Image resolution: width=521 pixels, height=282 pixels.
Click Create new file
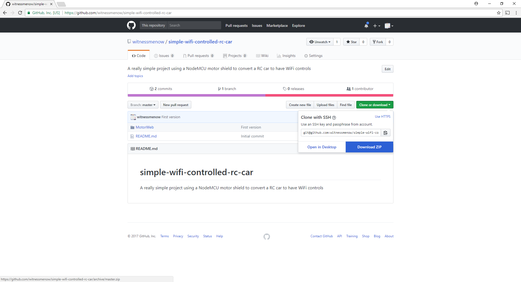(300, 105)
